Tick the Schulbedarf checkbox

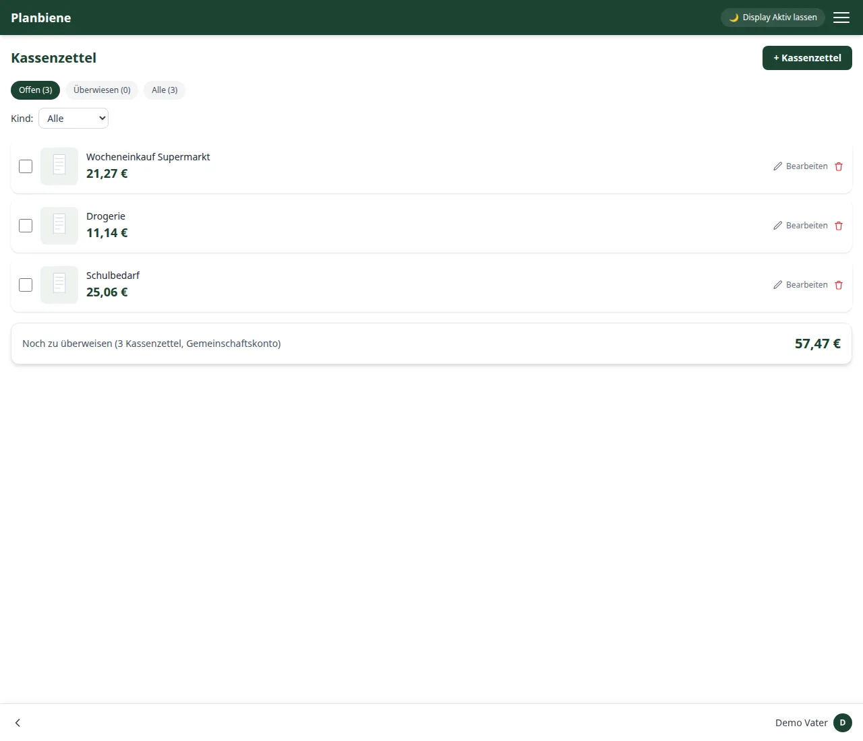coord(26,285)
